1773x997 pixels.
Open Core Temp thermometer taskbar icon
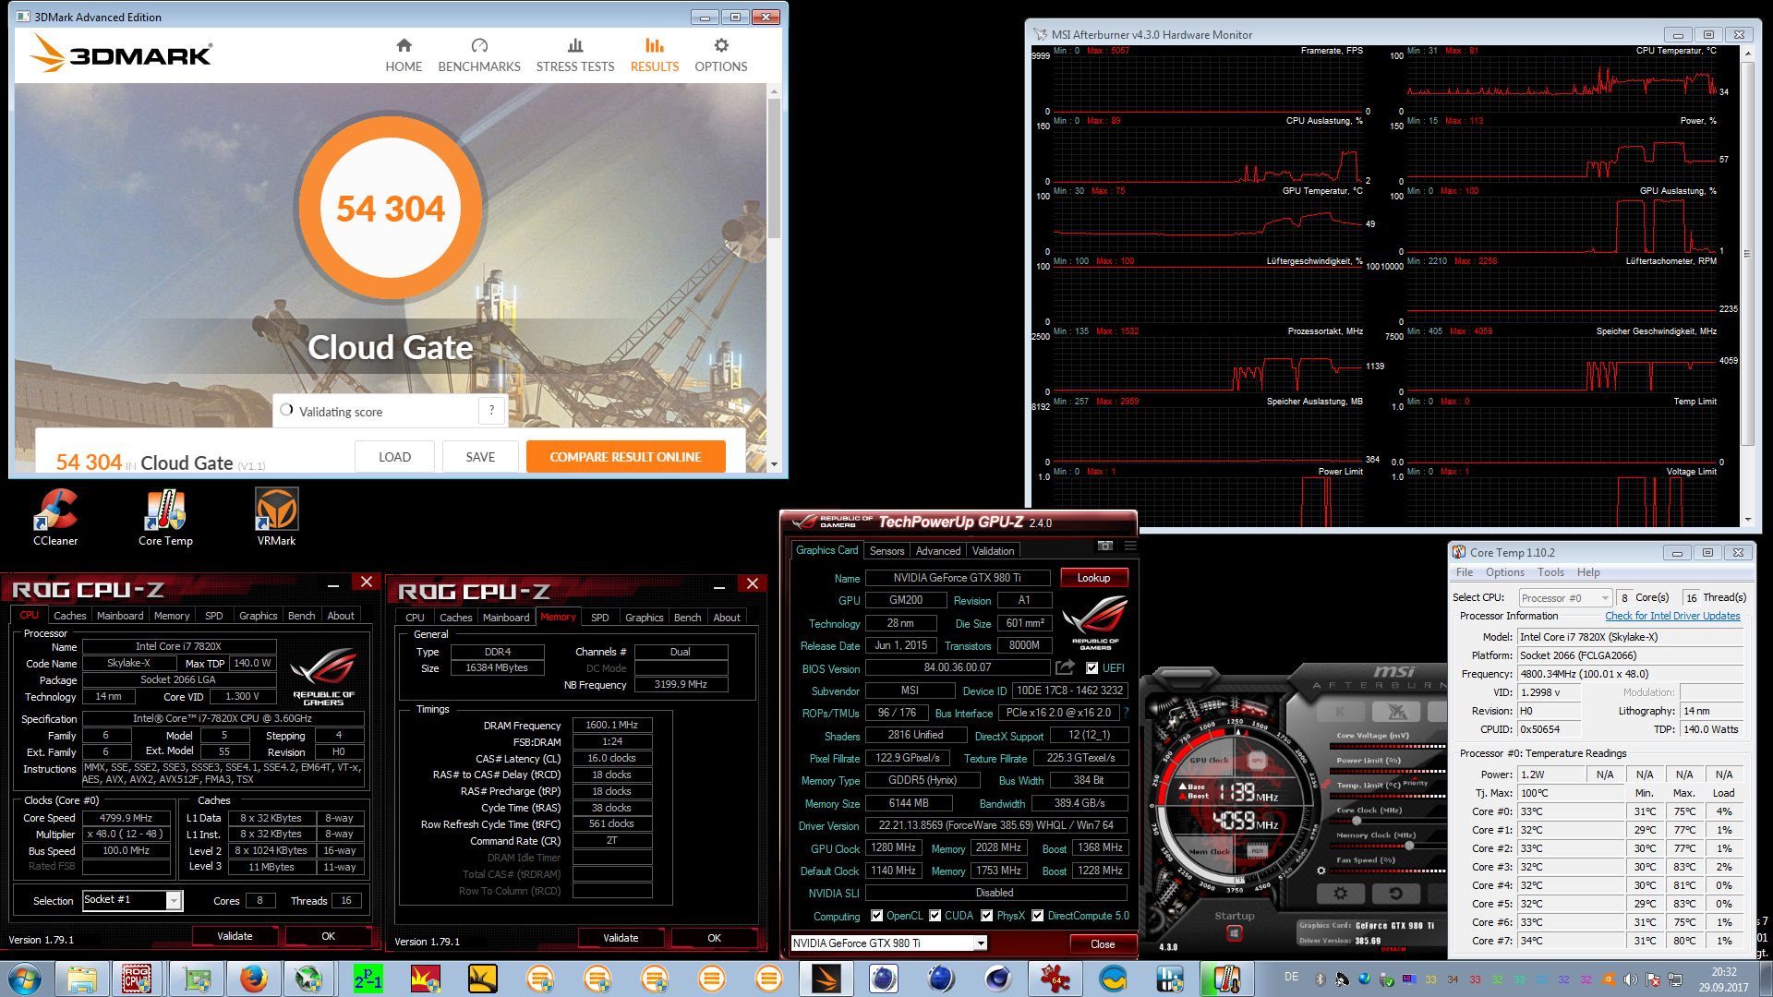tap(1225, 979)
